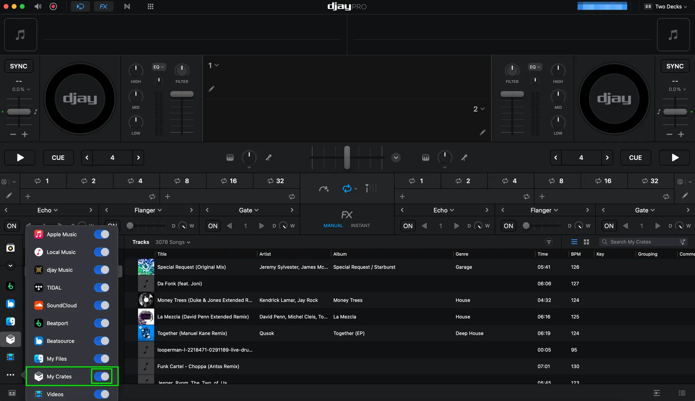Disable the Apple Music source toggle

101,234
